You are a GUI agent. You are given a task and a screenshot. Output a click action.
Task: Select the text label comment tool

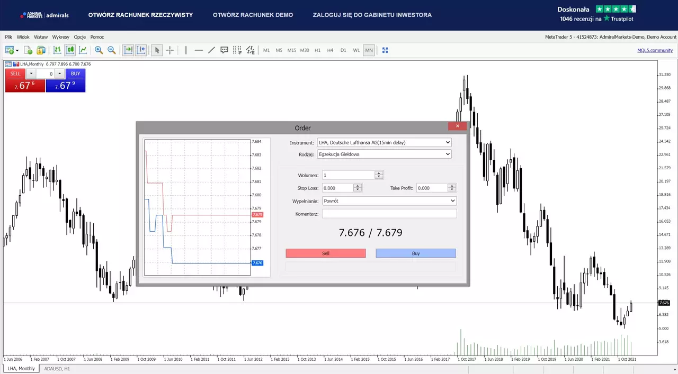[224, 50]
